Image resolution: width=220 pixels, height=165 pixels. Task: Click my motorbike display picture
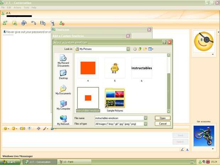point(204,136)
